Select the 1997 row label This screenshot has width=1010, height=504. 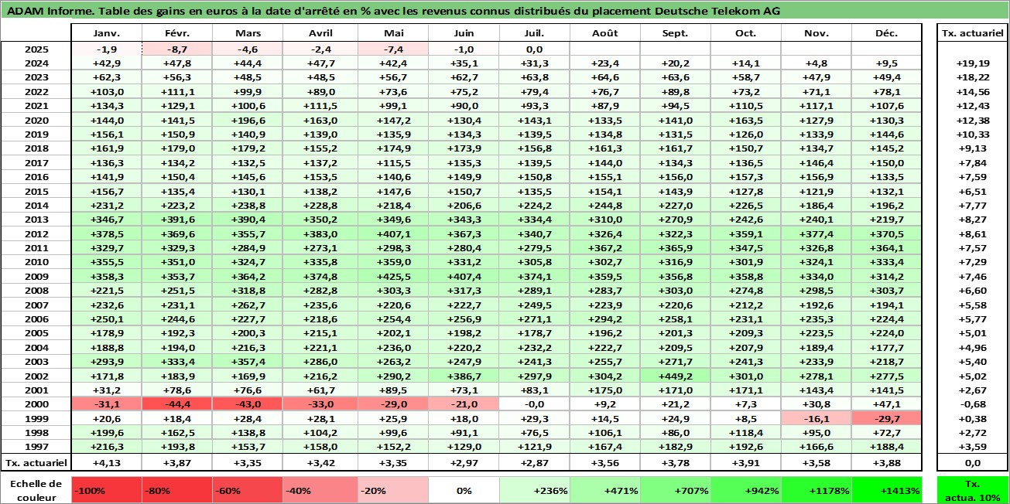click(x=36, y=447)
